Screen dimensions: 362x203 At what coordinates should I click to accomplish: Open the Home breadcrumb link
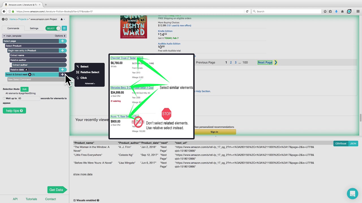tap(12, 19)
